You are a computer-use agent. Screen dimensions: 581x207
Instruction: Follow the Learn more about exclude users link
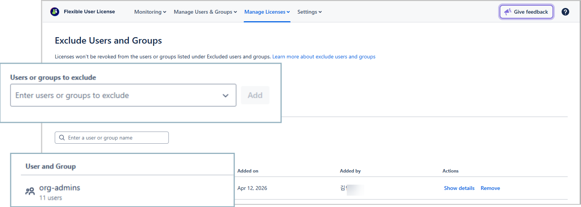pyautogui.click(x=324, y=56)
